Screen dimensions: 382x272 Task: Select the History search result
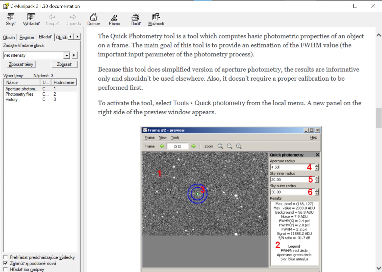pyautogui.click(x=40, y=99)
